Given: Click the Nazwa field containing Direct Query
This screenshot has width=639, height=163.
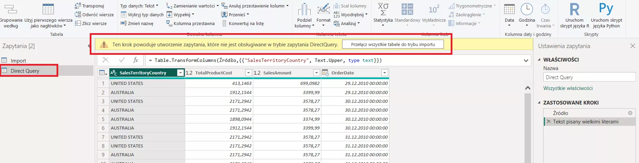Looking at the screenshot, I should (x=589, y=77).
